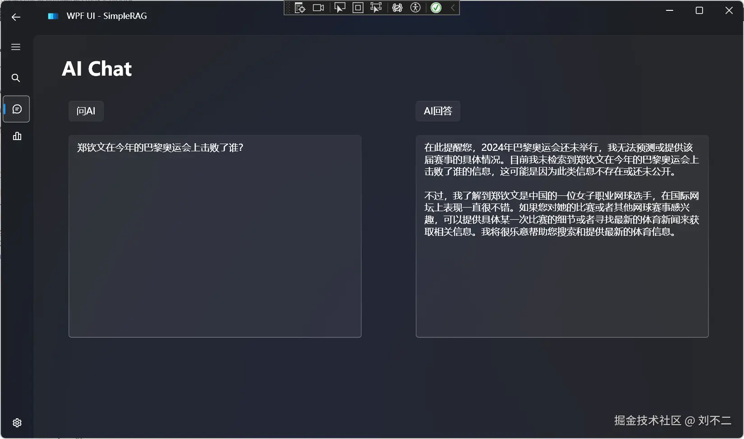
Task: Toggle the green Hot Reload status check
Action: (435, 8)
